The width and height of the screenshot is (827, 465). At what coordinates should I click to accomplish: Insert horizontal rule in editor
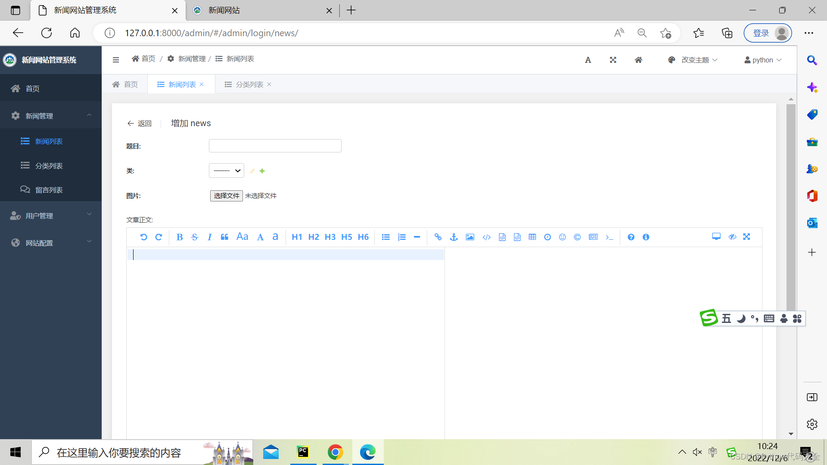[417, 237]
